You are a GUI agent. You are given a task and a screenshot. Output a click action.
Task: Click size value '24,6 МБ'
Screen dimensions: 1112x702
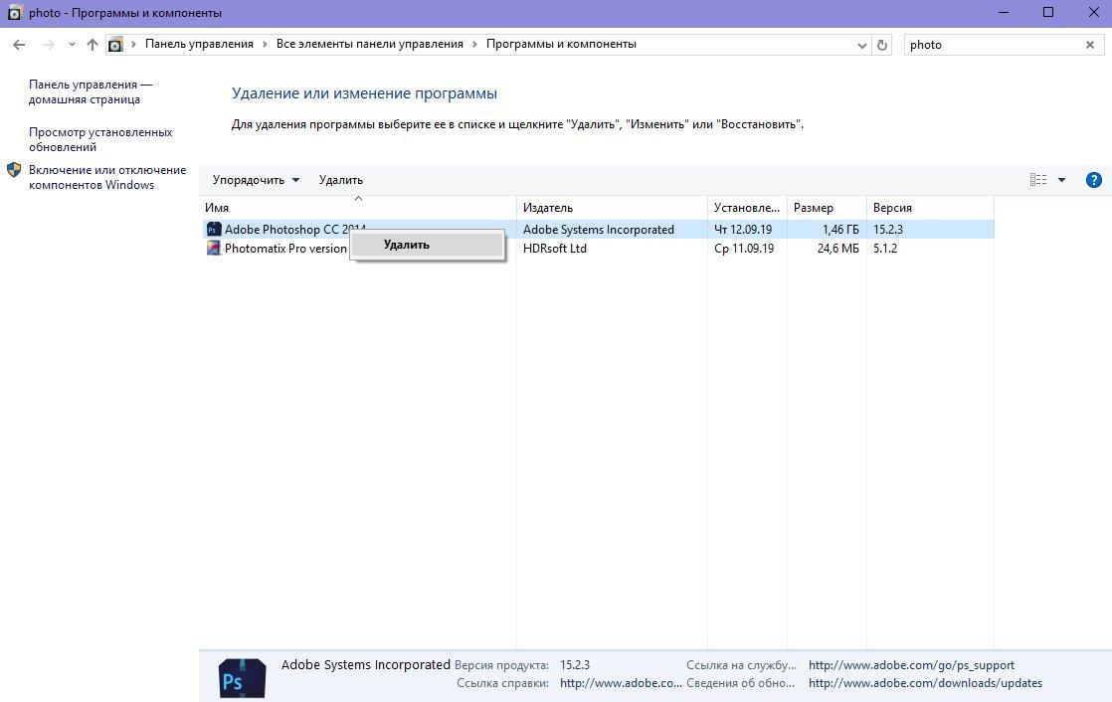click(x=837, y=249)
